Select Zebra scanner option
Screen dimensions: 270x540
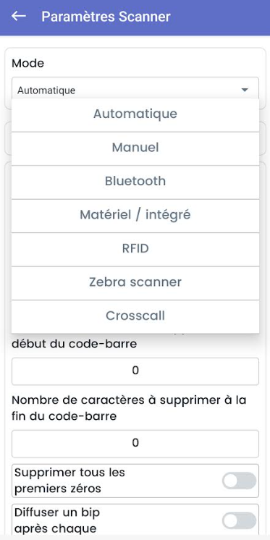point(135,282)
